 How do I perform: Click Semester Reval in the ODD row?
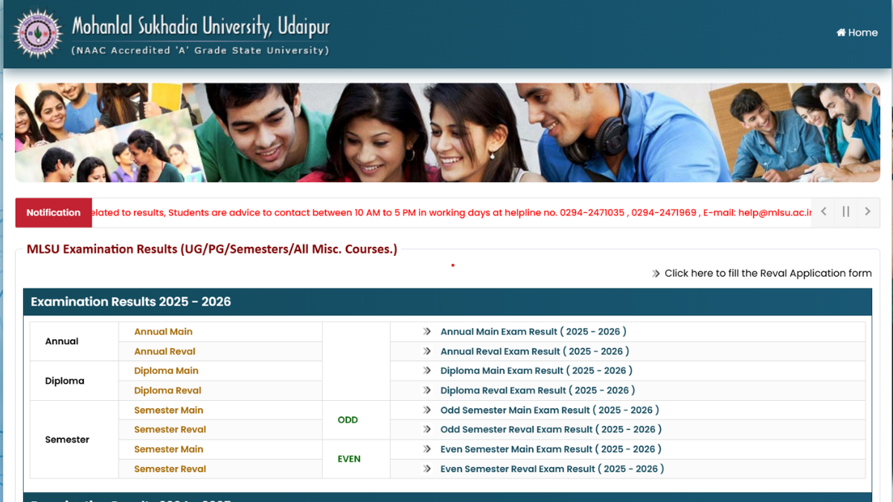pyautogui.click(x=220, y=429)
